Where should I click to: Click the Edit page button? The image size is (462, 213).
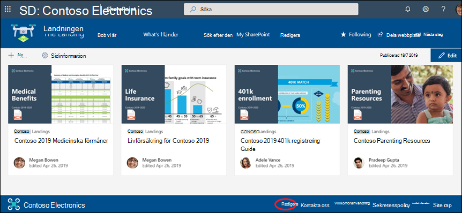coord(446,55)
